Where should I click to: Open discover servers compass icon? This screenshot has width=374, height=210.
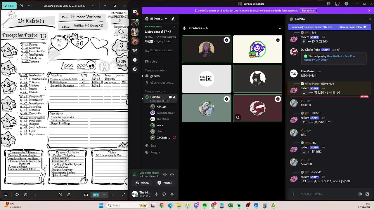[x=135, y=69]
